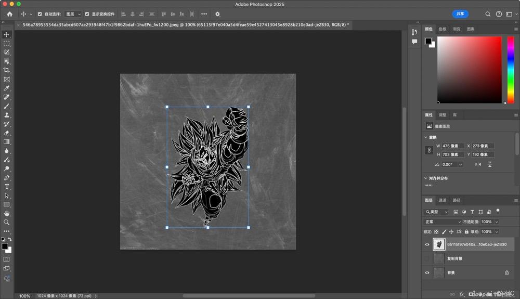Viewport: 520px width, 299px height.
Task: Click the search magnifier icon top right
Action: (x=488, y=14)
